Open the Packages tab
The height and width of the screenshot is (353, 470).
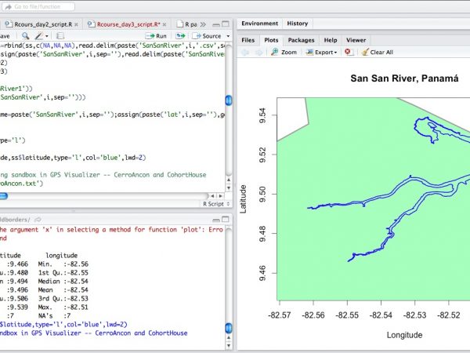click(301, 39)
